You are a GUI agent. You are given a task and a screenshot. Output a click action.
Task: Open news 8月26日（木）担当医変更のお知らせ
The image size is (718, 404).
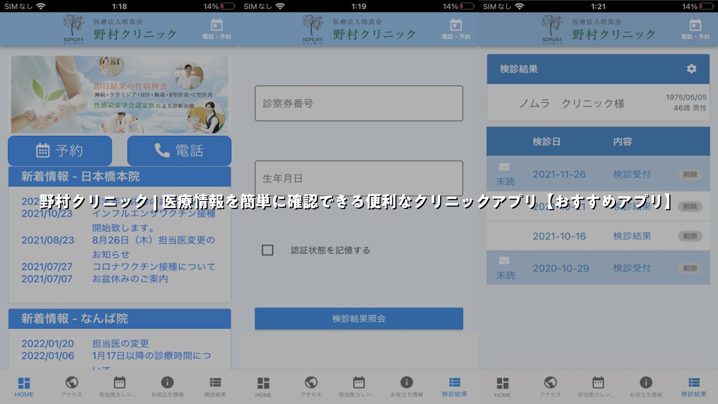click(154, 247)
